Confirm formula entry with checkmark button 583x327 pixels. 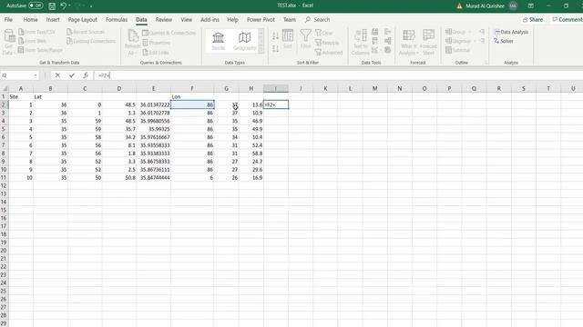pyautogui.click(x=71, y=75)
